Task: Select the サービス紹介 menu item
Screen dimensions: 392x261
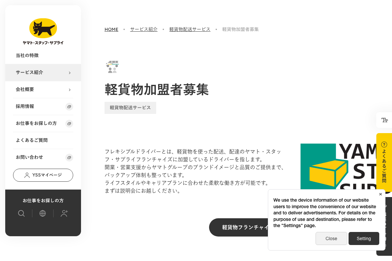Action: coord(43,72)
